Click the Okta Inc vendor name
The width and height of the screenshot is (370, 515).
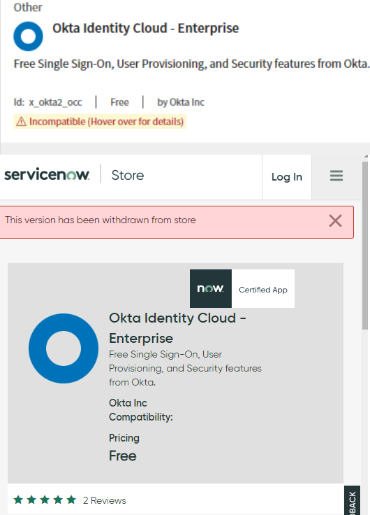[128, 403]
